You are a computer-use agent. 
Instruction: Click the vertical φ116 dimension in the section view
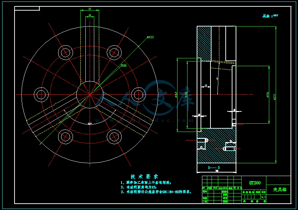point(268,95)
